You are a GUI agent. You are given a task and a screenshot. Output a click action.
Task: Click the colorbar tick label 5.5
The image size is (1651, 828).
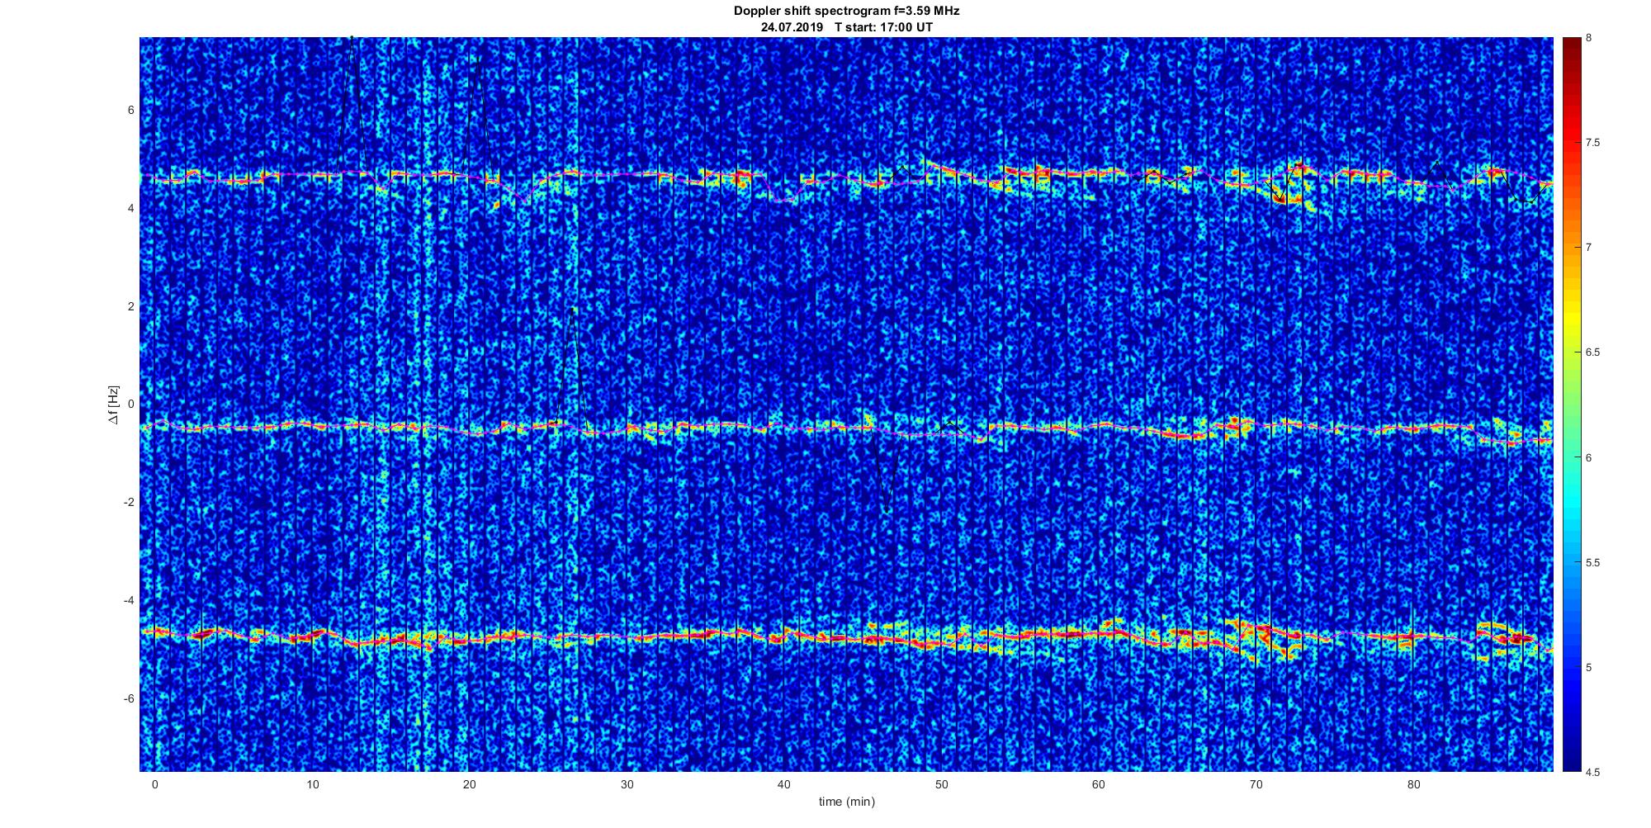1592,562
